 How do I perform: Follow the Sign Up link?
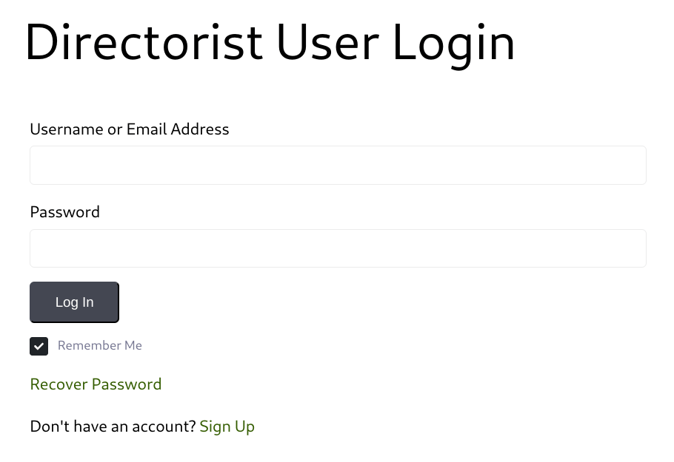227,427
